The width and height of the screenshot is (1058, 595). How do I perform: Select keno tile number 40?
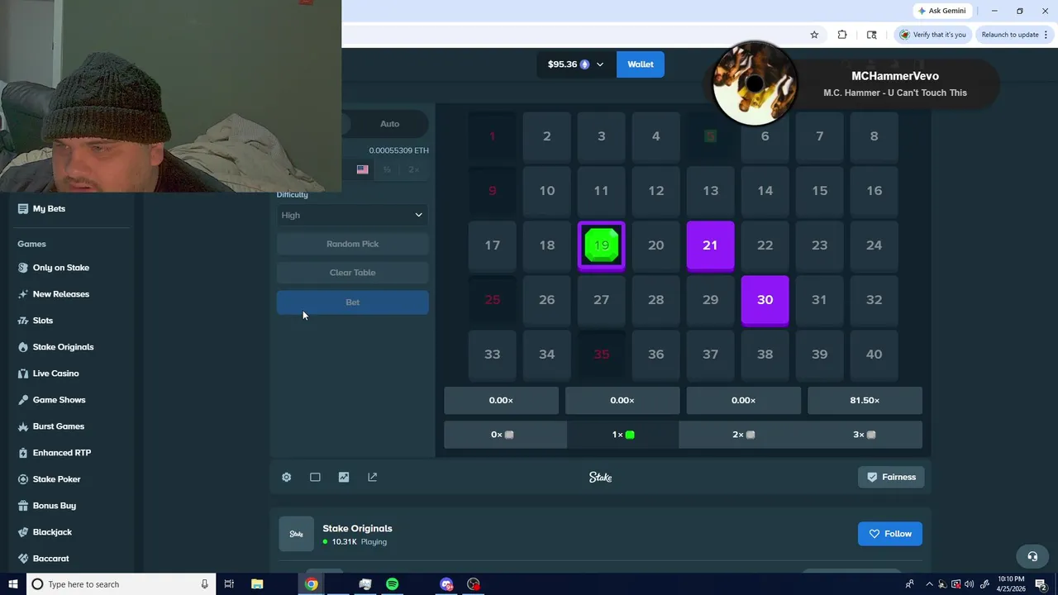pos(874,355)
